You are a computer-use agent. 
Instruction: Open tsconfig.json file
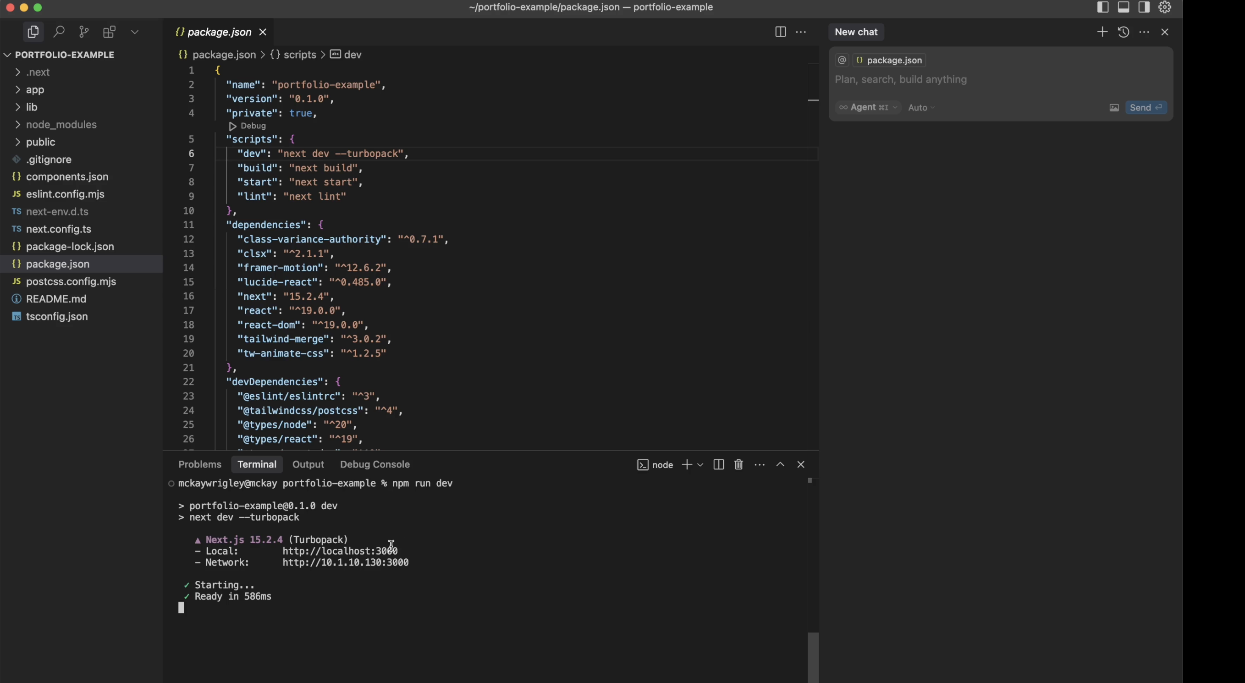(81, 316)
